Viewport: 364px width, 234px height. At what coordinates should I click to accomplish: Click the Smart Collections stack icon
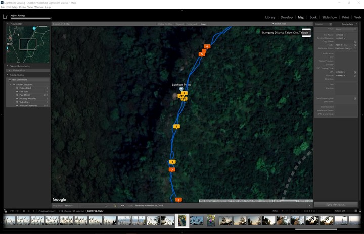[x=14, y=85]
